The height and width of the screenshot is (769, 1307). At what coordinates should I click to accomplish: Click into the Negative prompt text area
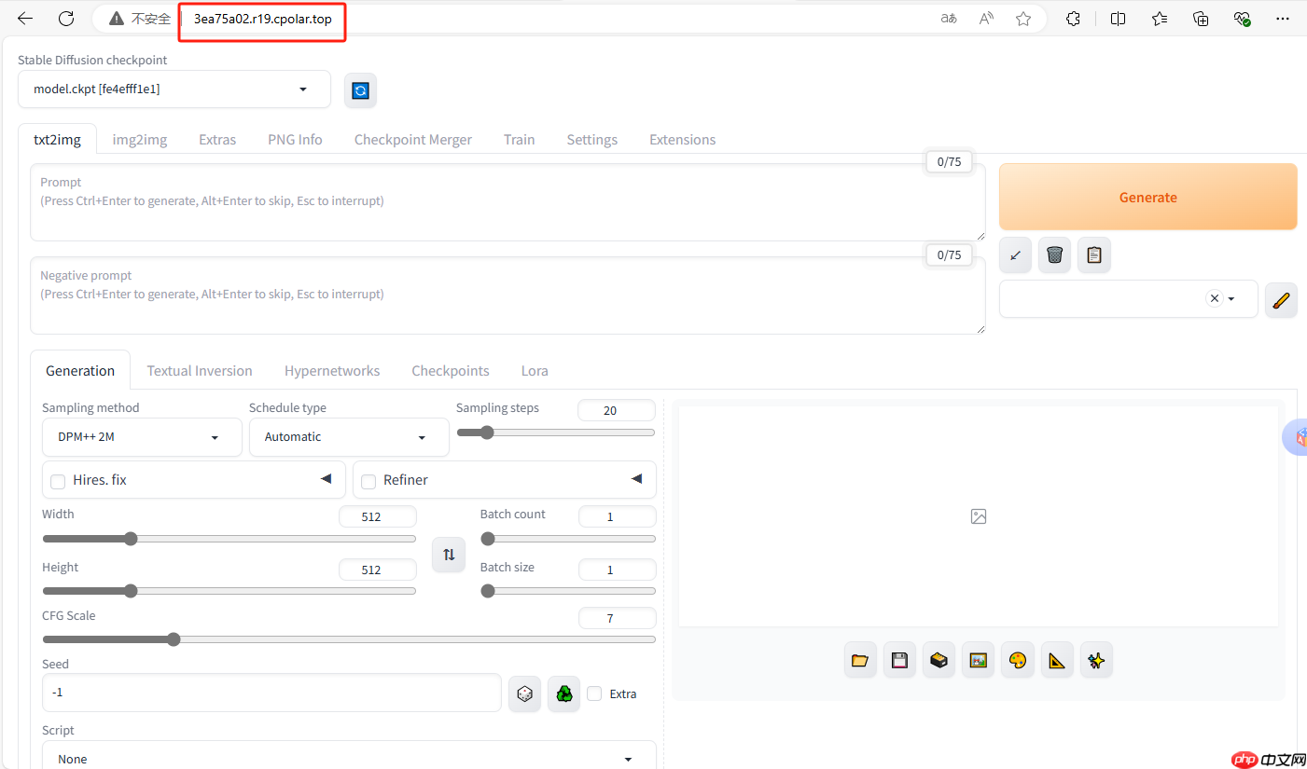point(507,303)
